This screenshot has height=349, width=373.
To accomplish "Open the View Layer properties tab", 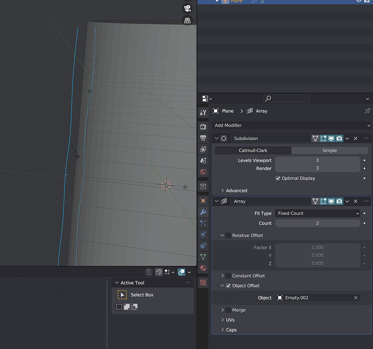I will 203,149.
